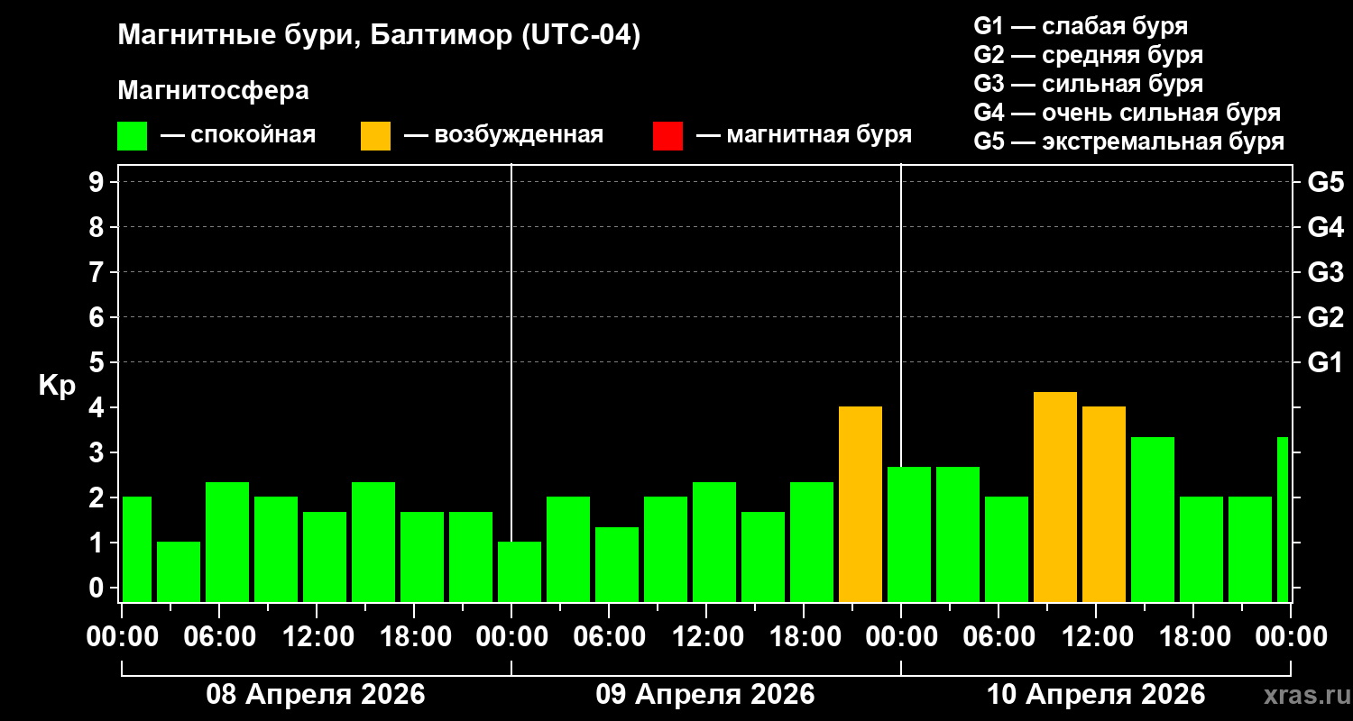Image resolution: width=1353 pixels, height=721 pixels.
Task: Click the '18:00' time label for 09 Апреля
Action: point(804,637)
